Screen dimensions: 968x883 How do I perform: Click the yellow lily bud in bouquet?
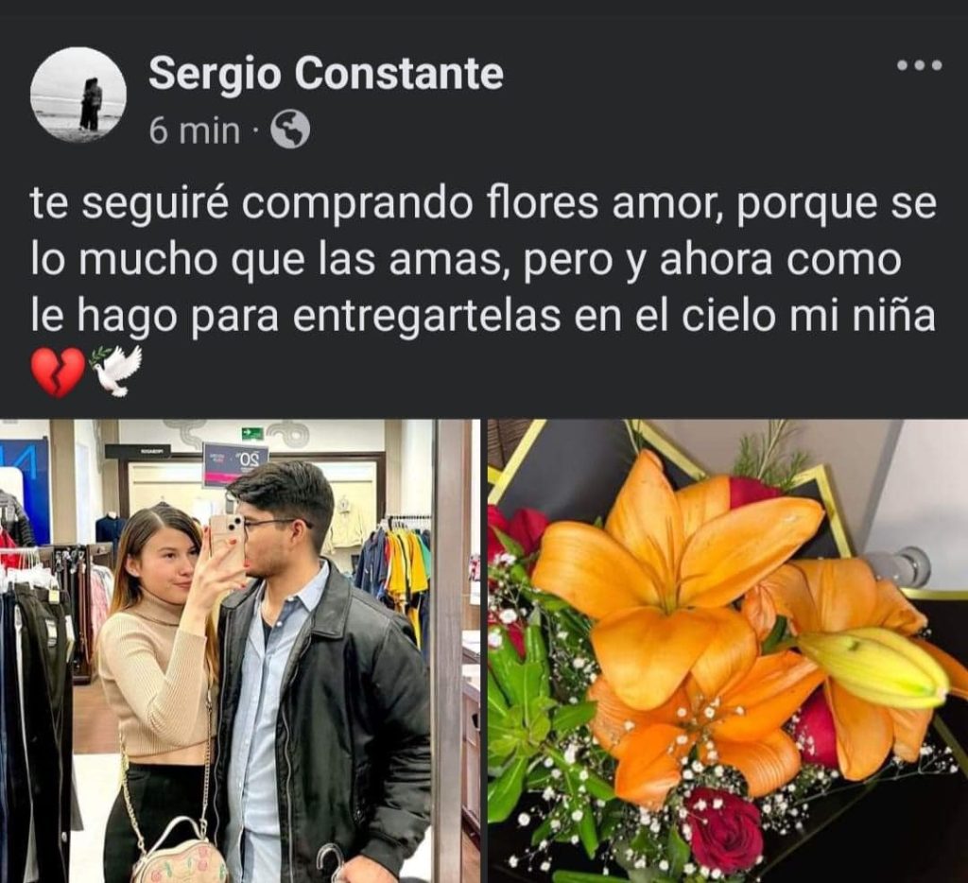(x=872, y=667)
